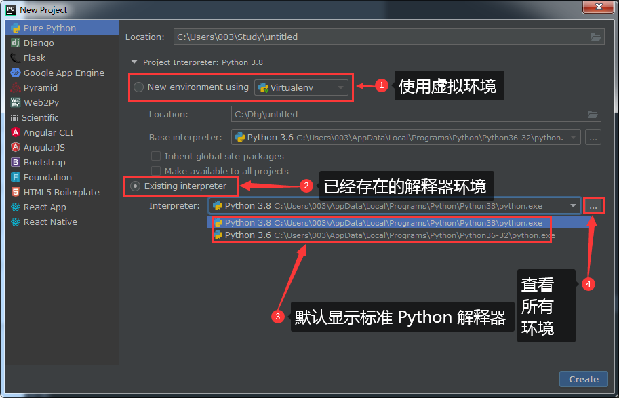Choose Django project type
The height and width of the screenshot is (398, 619).
point(62,43)
